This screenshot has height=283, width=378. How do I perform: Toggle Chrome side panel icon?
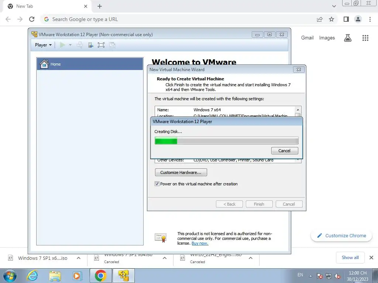tap(346, 19)
